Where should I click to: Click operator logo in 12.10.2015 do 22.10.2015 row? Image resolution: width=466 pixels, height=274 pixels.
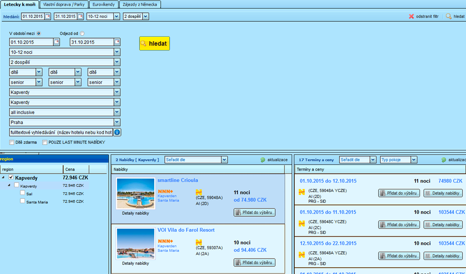point(302,254)
